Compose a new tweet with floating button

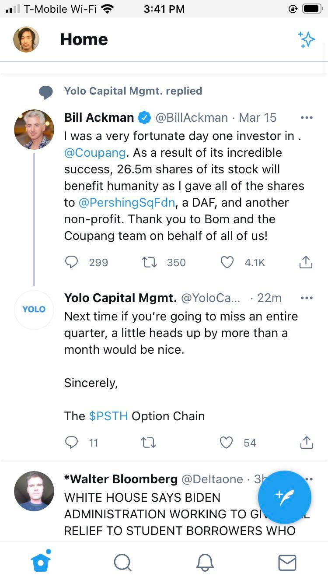(x=285, y=497)
